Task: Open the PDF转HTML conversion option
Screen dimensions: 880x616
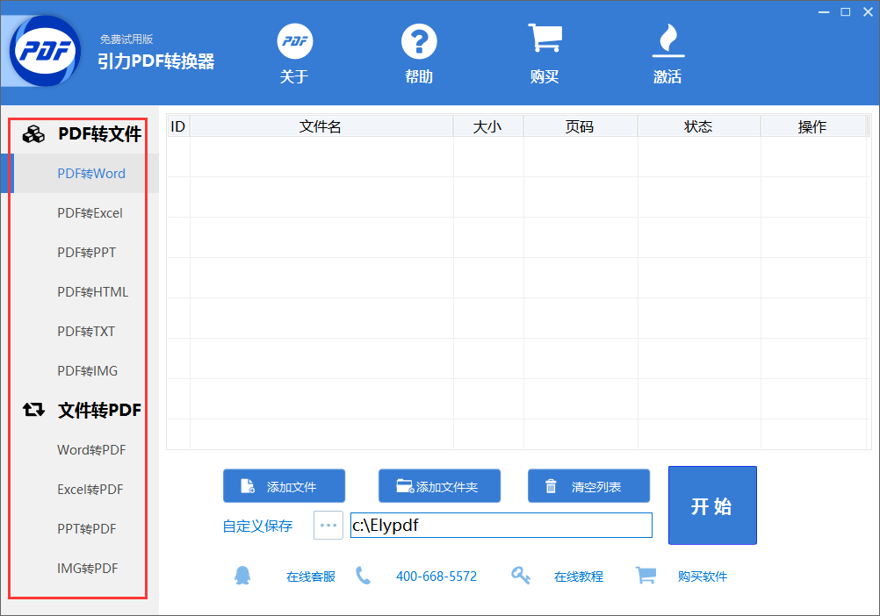Action: [x=91, y=291]
